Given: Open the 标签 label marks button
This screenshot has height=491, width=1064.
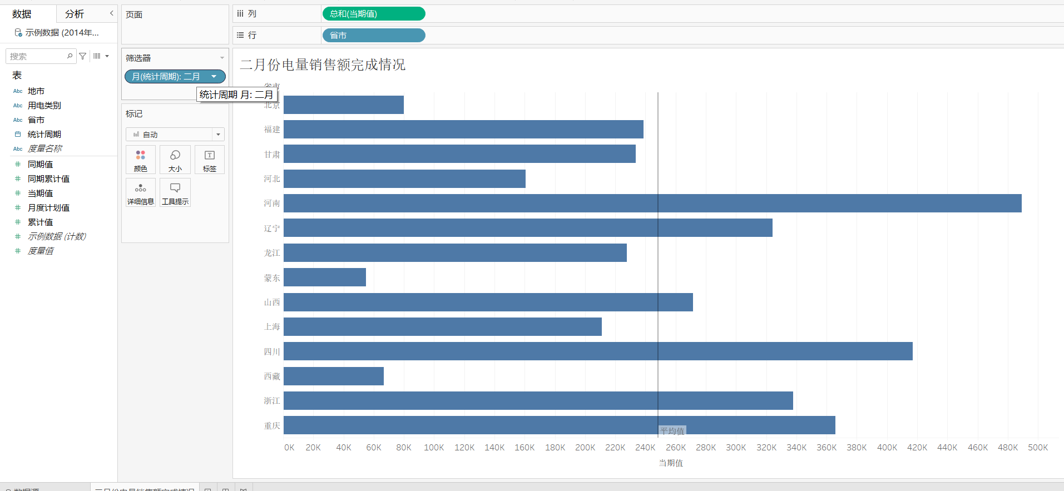Looking at the screenshot, I should [x=210, y=160].
